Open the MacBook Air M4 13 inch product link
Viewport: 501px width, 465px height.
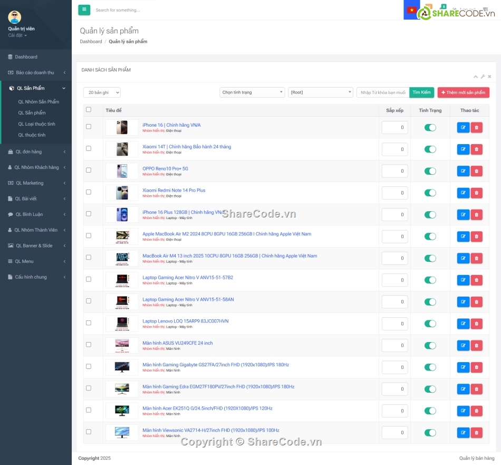point(230,256)
